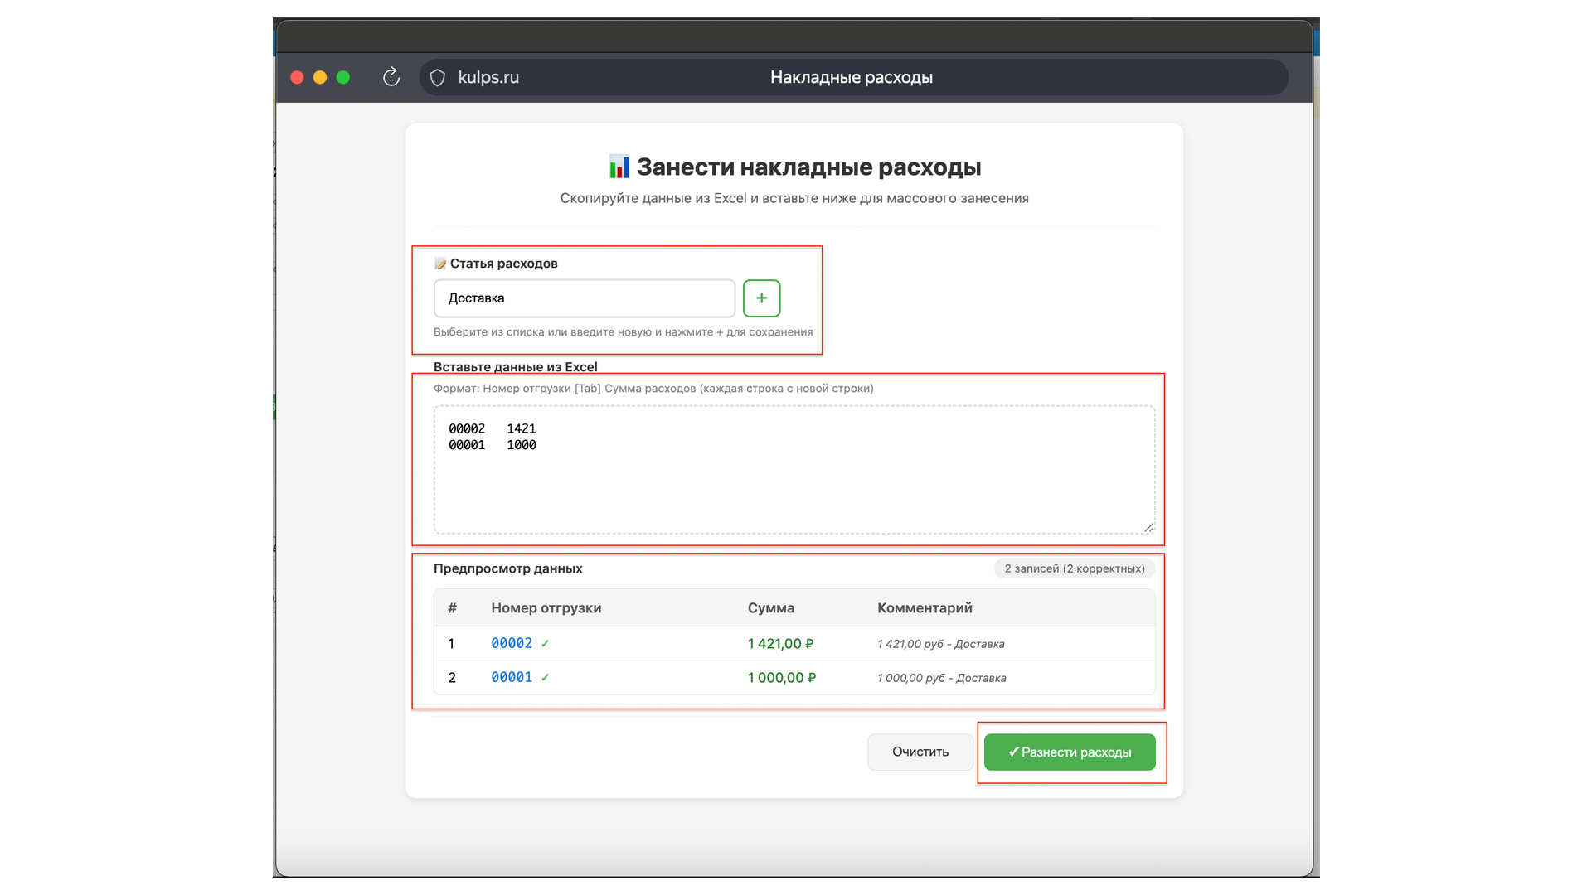
Task: Click the Комментарий column header
Action: pos(925,607)
